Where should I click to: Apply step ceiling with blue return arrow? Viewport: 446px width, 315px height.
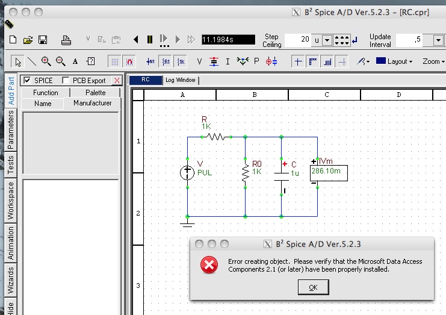[355, 40]
